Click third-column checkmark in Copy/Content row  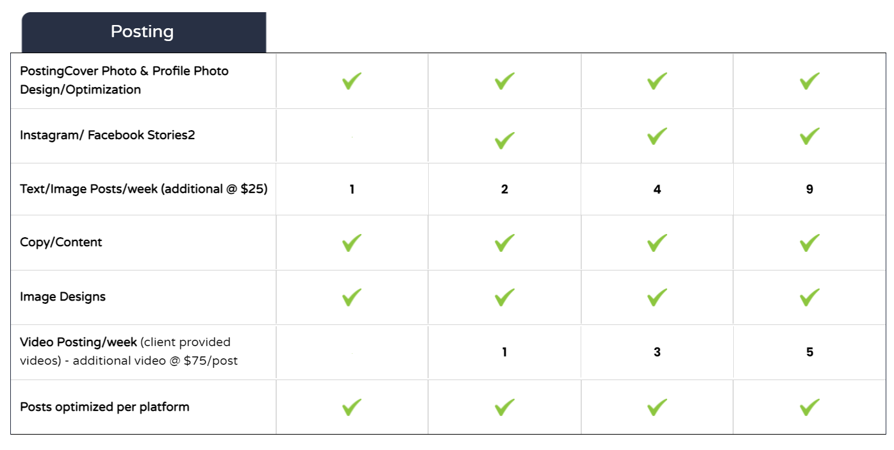pyautogui.click(x=657, y=242)
